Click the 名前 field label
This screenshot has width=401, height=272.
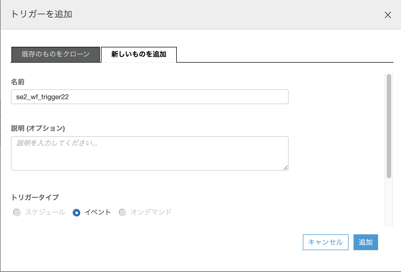click(17, 82)
